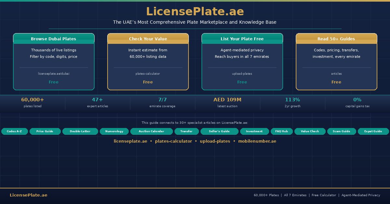Viewport: 390px width, 204px height.
Task: Click the mobilenumber.ae link
Action: (257, 141)
